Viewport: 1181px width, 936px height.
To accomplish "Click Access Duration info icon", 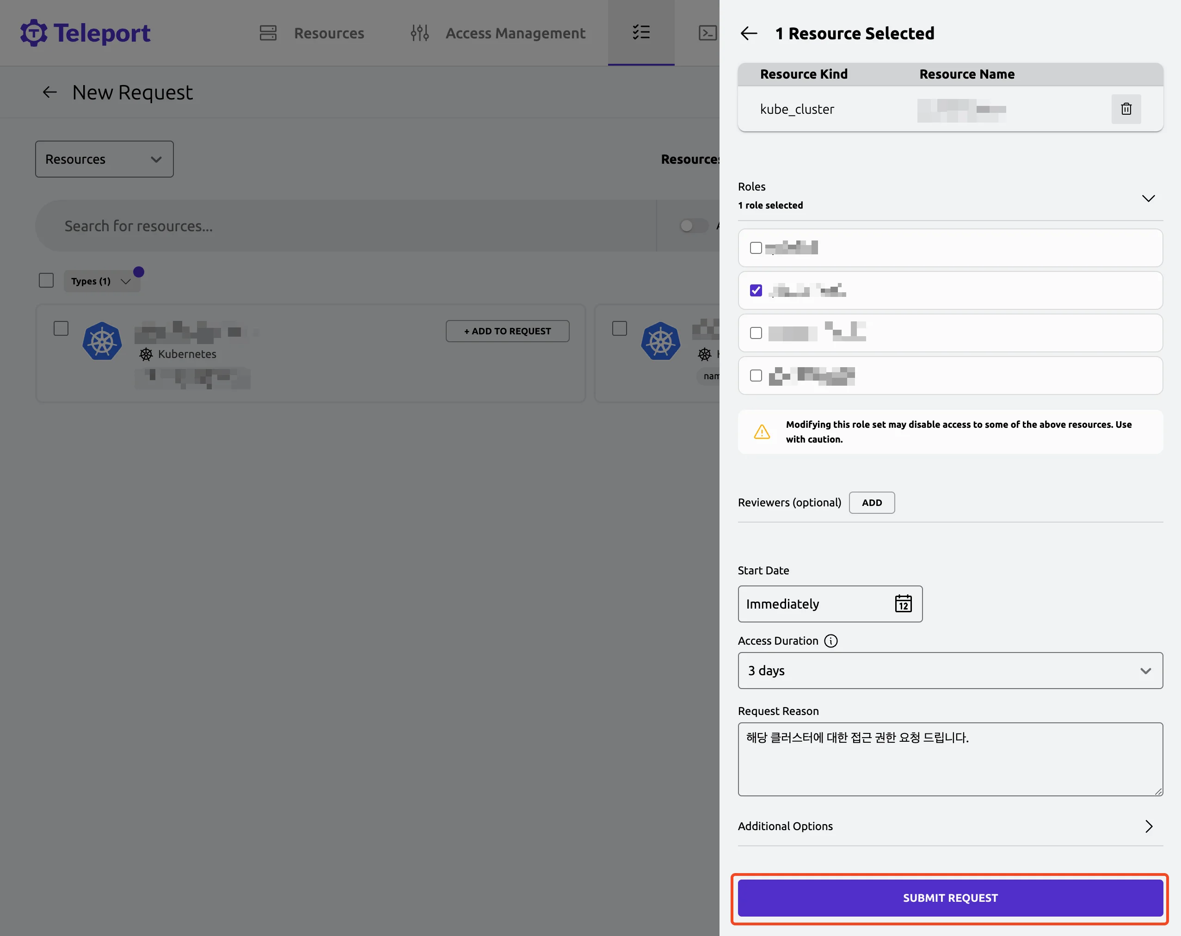I will point(830,641).
